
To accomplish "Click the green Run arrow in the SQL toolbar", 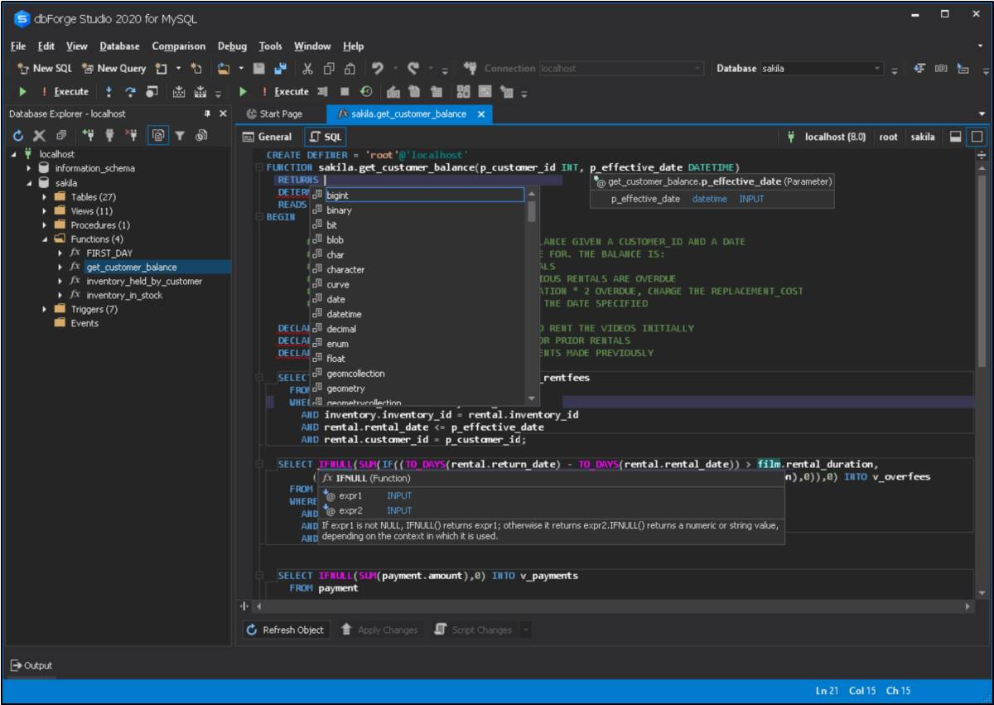I will coord(244,91).
